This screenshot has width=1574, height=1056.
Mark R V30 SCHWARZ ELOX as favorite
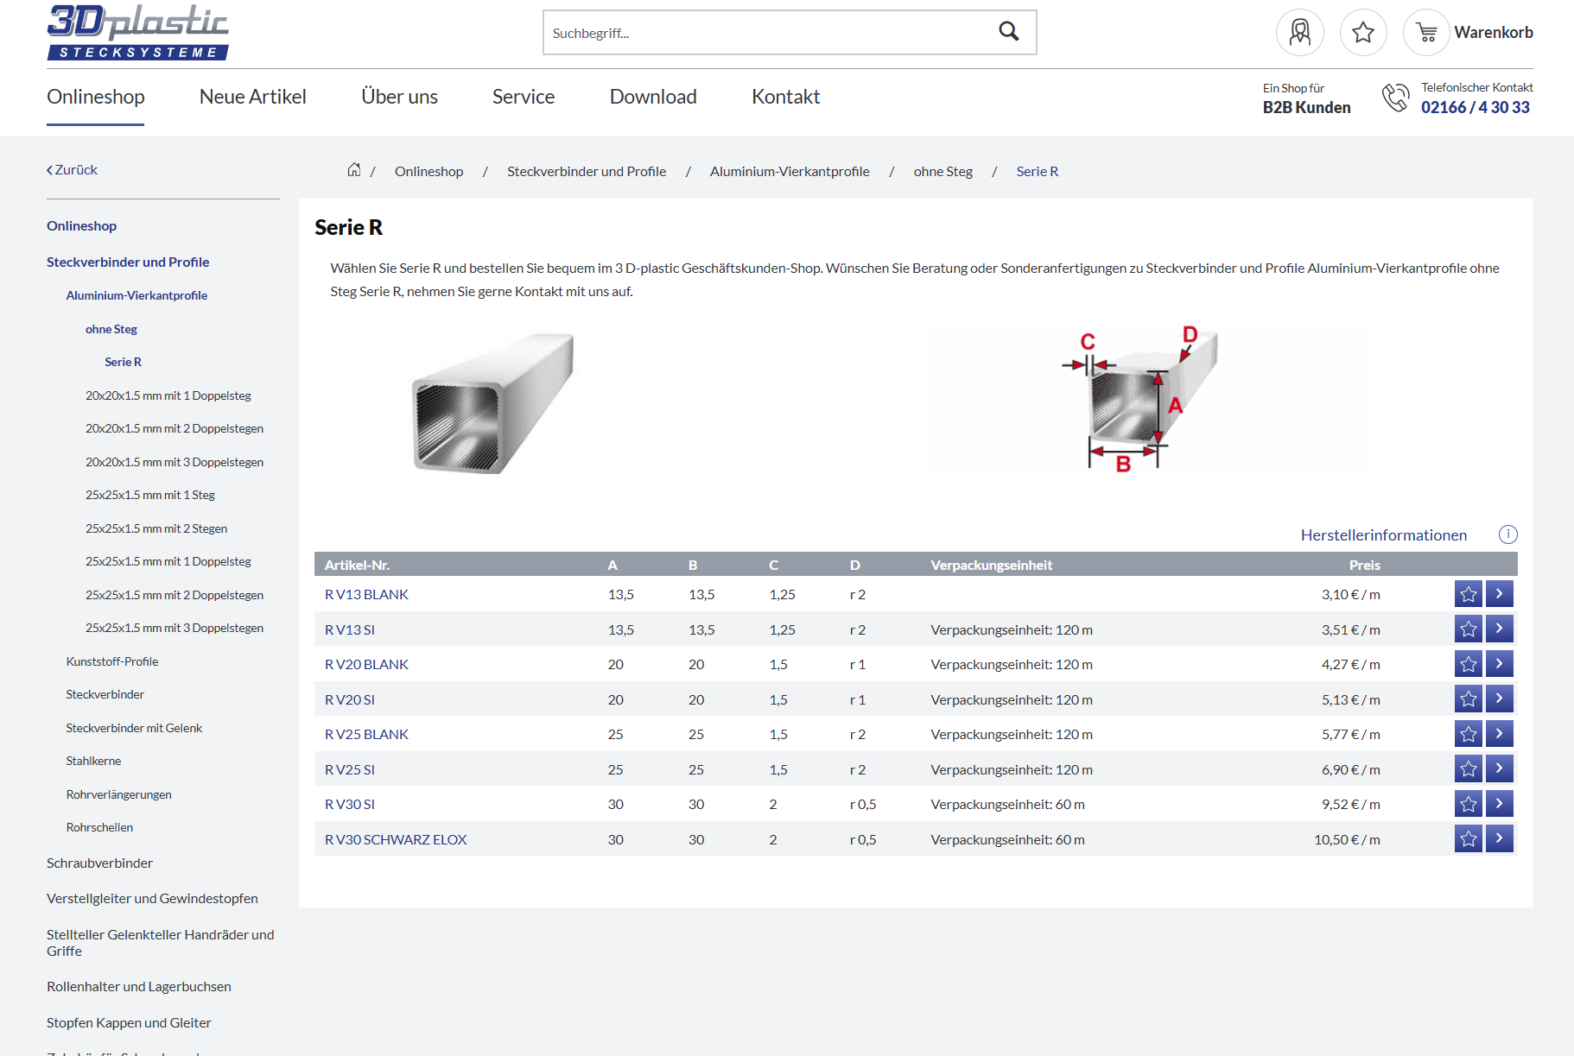[1468, 839]
